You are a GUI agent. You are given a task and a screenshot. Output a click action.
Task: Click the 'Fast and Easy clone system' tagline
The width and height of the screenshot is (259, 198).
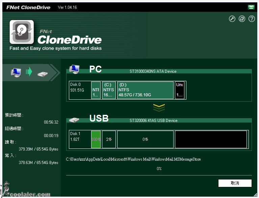(x=55, y=48)
